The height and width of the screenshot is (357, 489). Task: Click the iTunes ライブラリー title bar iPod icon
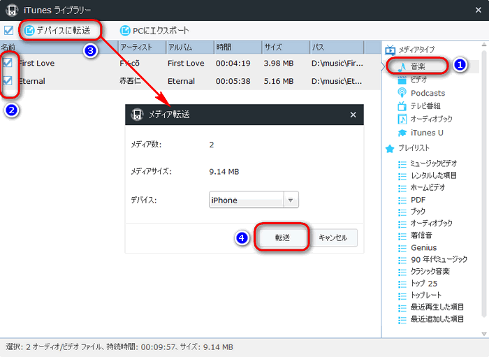coord(12,10)
